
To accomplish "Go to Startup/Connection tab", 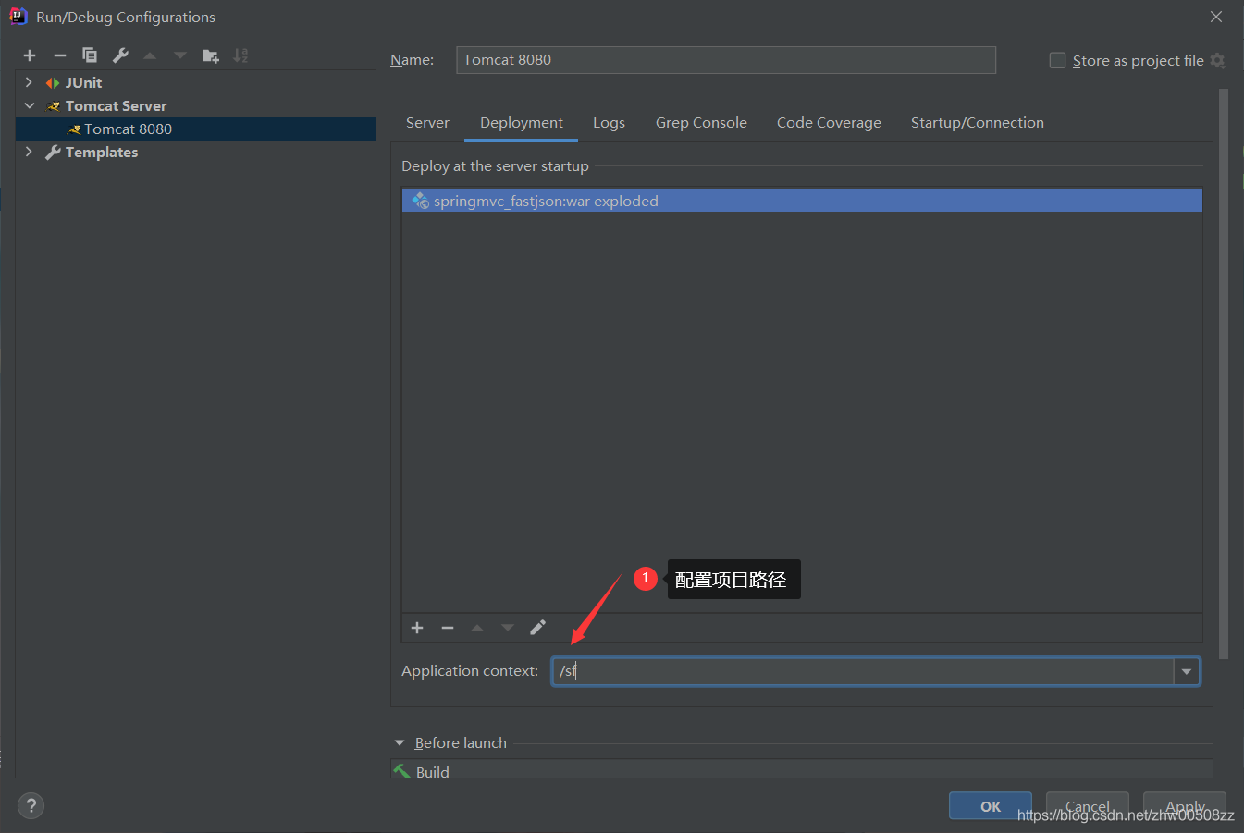I will (x=977, y=123).
